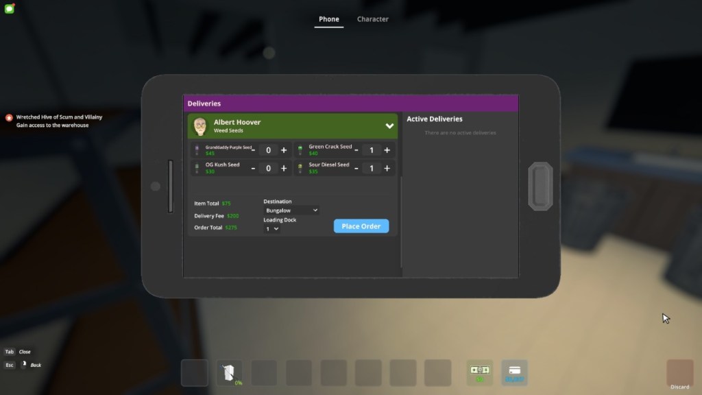
Task: Collapse the Albert Hoover supplier panel
Action: click(x=389, y=126)
